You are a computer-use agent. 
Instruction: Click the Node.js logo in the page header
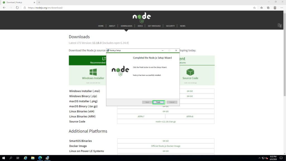pyautogui.click(x=142, y=17)
